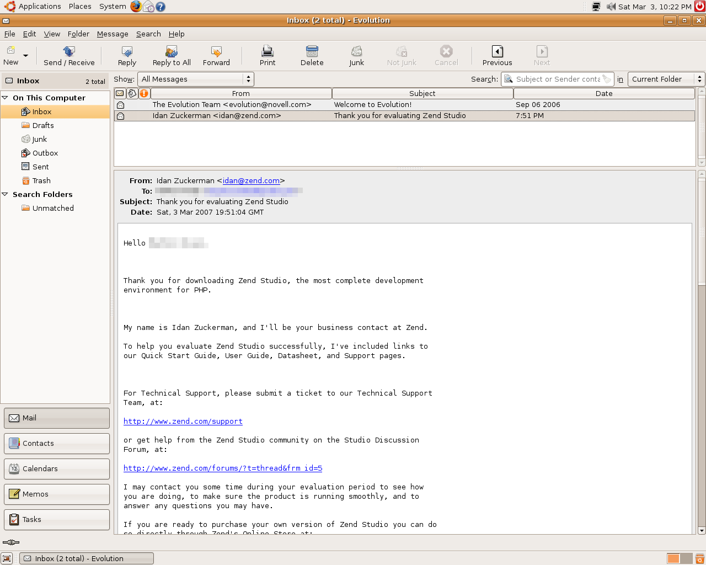Click the search magnifier icon
The width and height of the screenshot is (706, 565).
click(x=509, y=79)
